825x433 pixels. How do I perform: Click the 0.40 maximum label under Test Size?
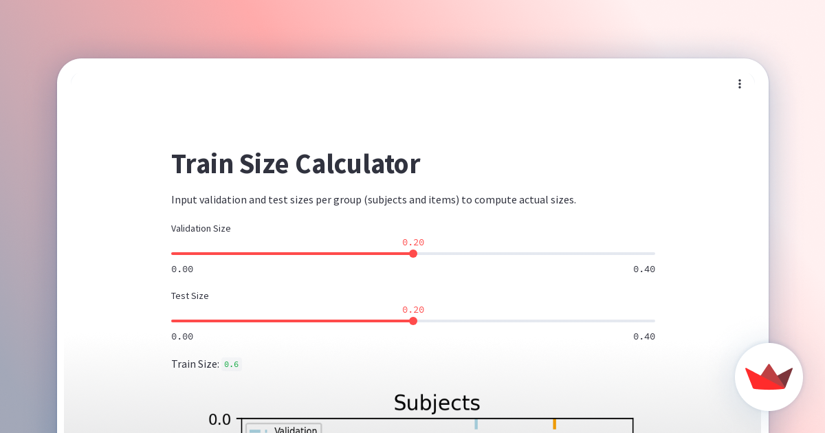pos(643,336)
